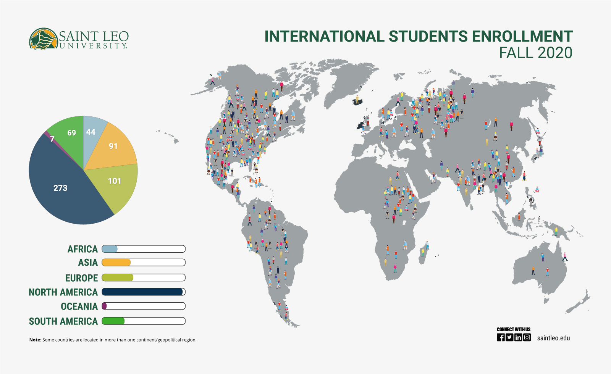
Task: Open the Twitter social icon
Action: 509,337
